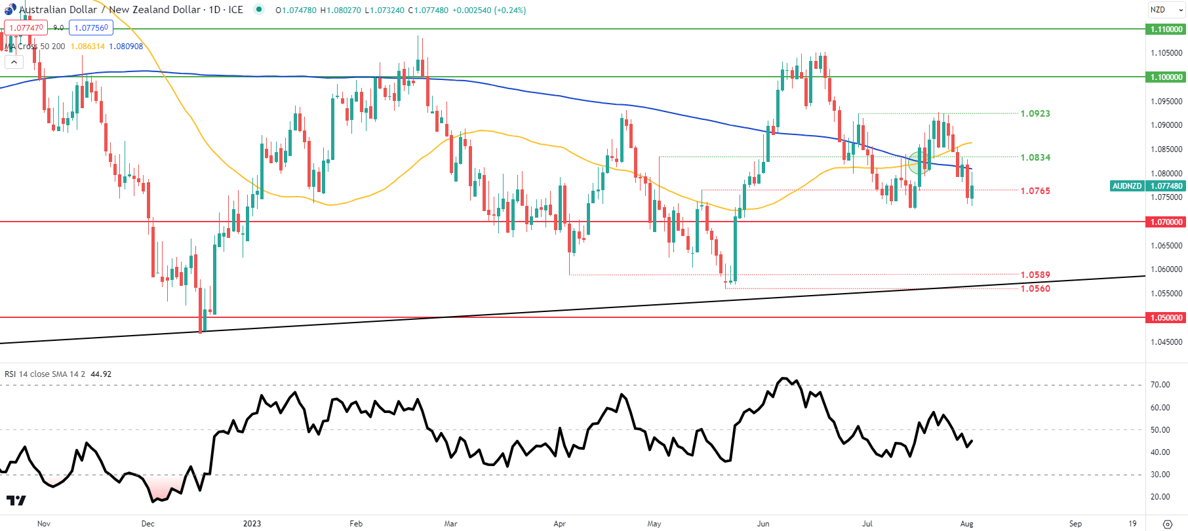The image size is (1188, 531).
Task: Click the 1.050000 red price label
Action: pos(1166,317)
